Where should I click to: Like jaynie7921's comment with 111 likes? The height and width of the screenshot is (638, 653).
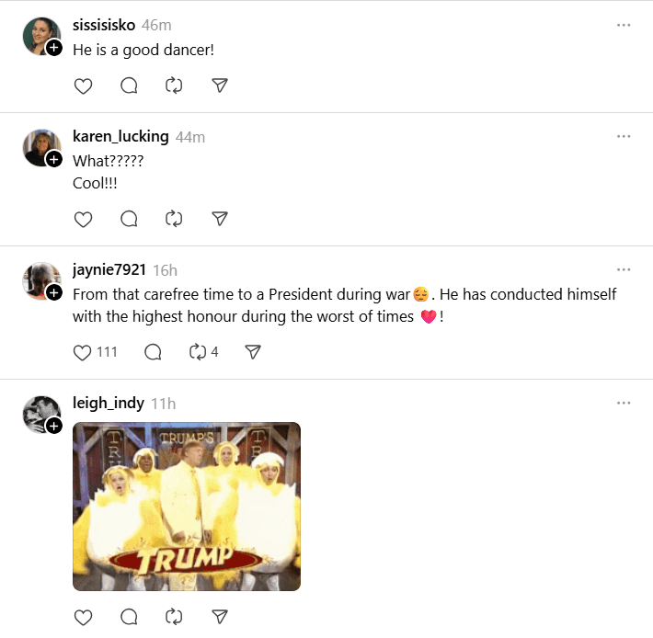(83, 352)
